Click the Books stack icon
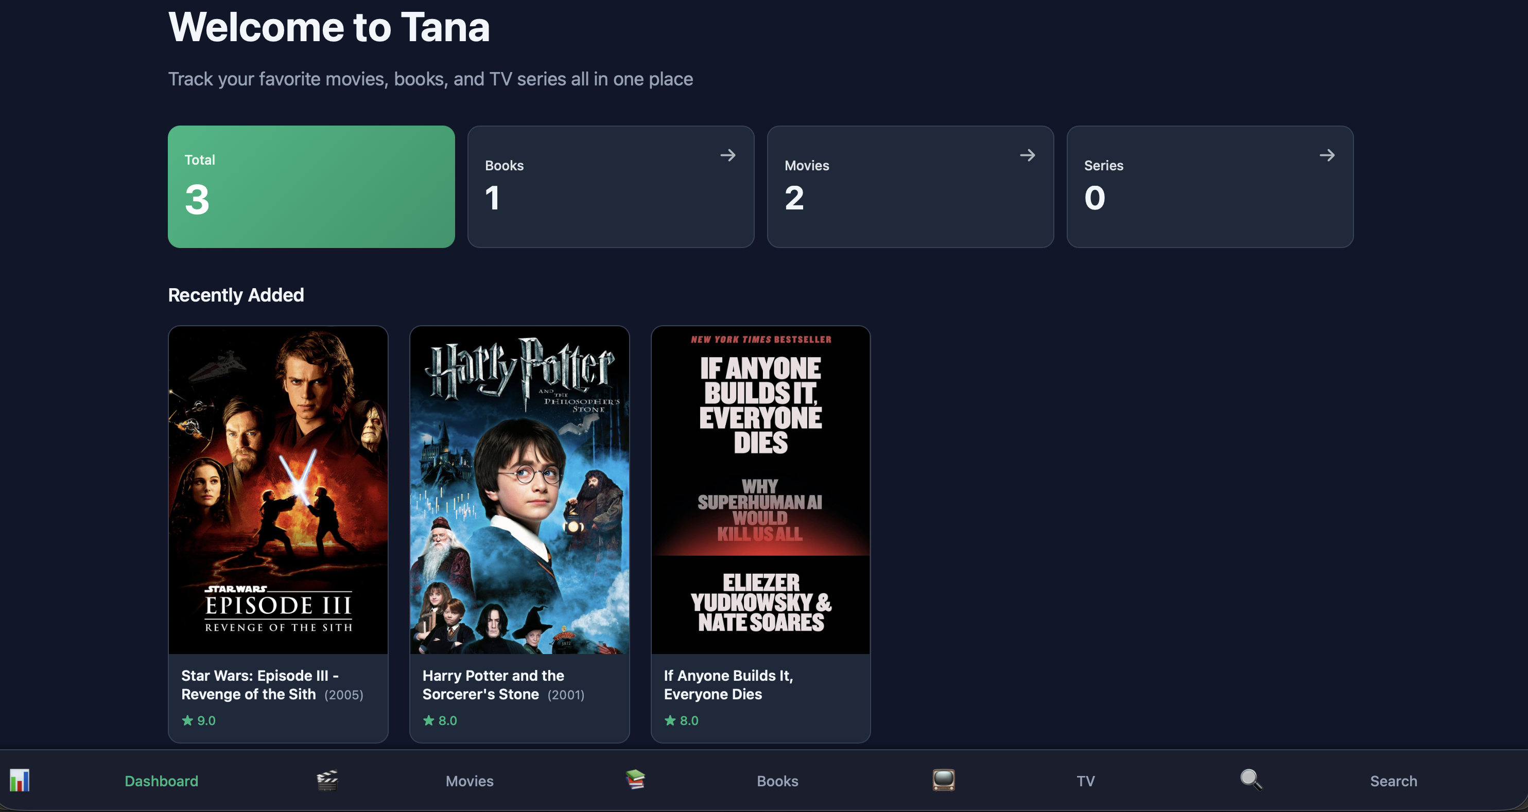 tap(635, 779)
